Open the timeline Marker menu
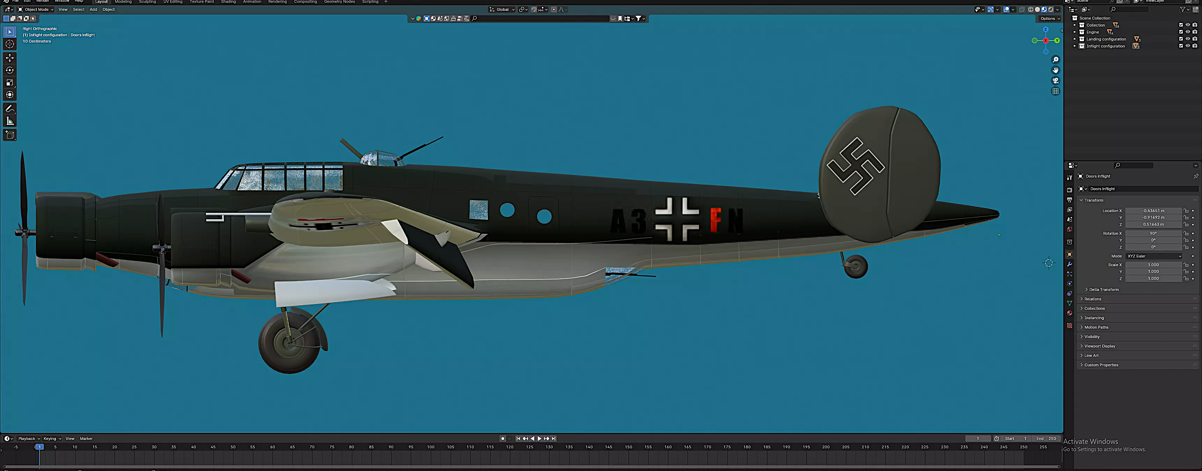 pos(86,439)
